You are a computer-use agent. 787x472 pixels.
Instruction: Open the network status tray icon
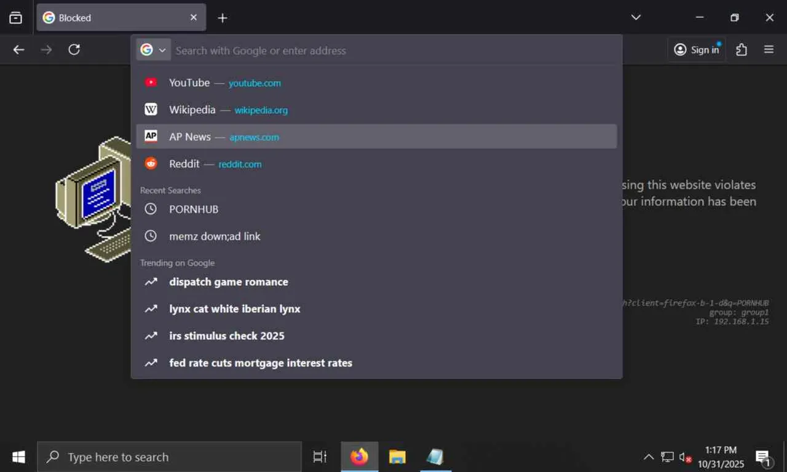point(667,457)
